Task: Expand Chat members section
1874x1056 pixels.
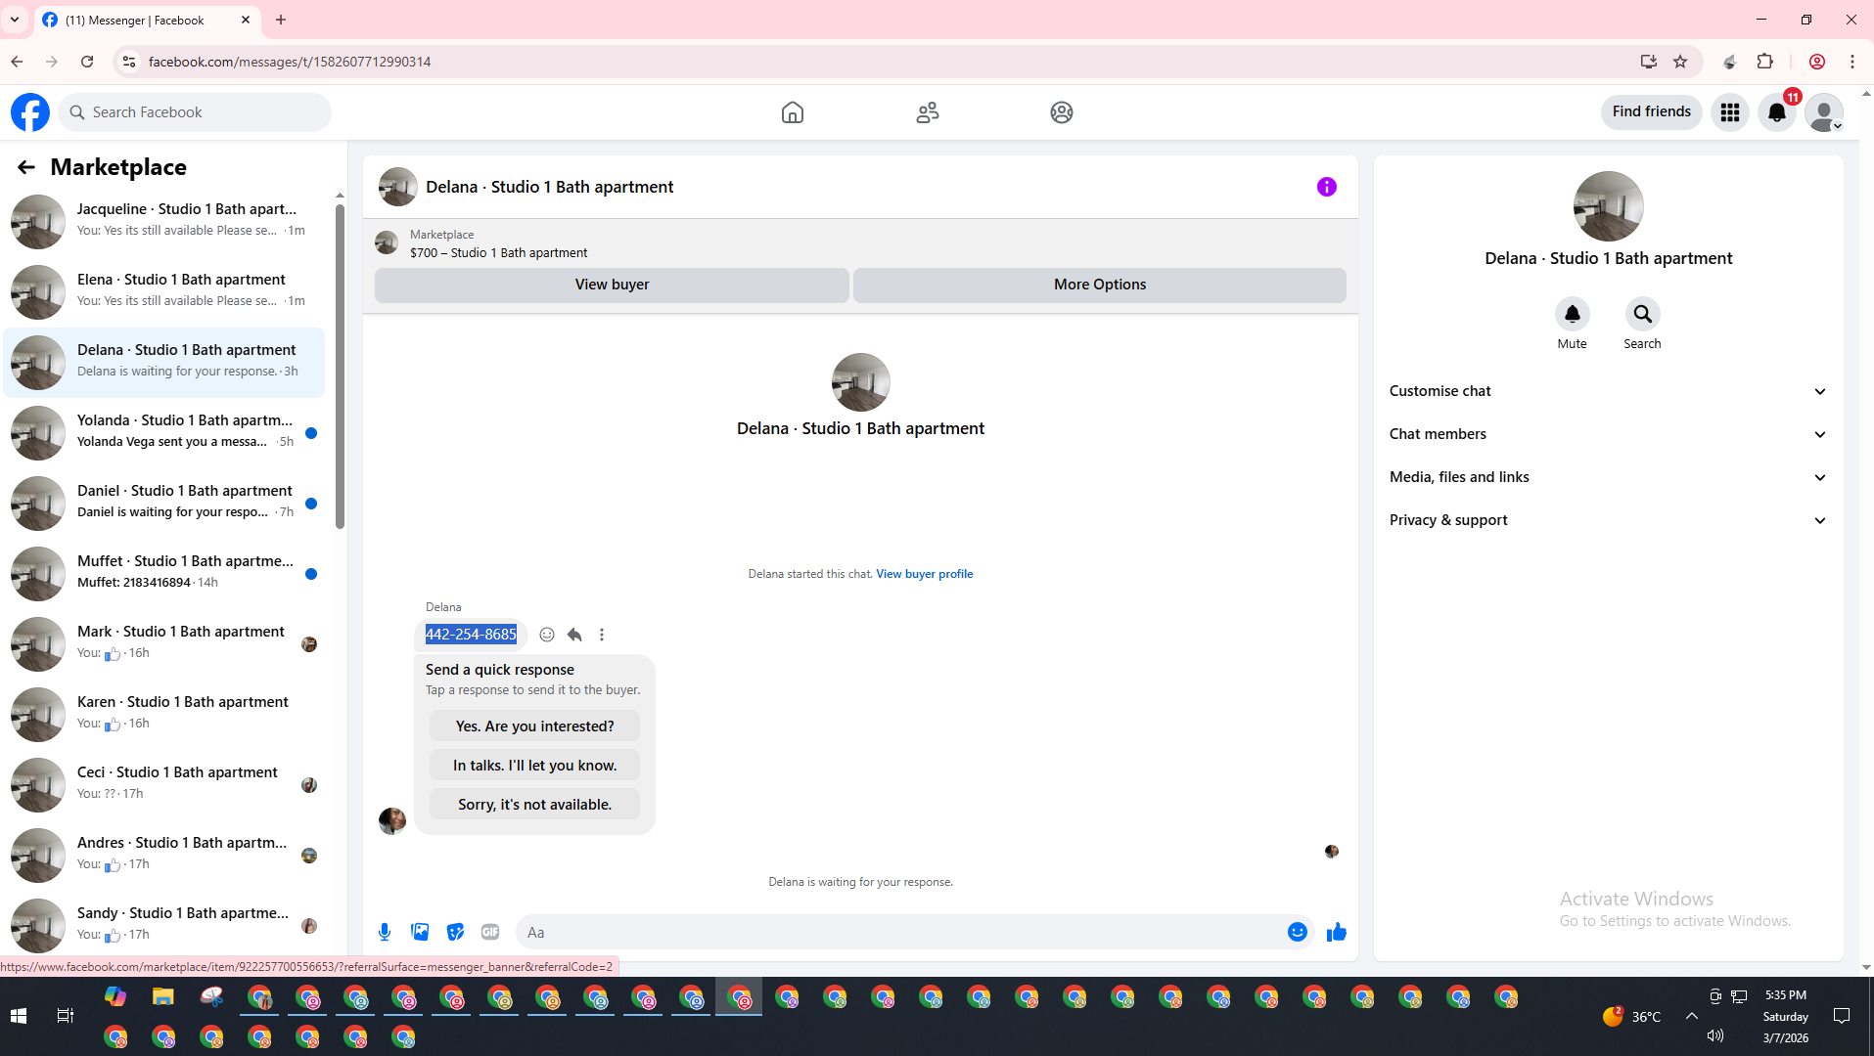Action: (x=1608, y=434)
